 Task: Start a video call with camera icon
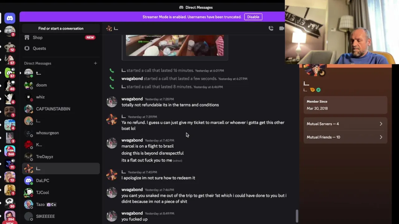282,28
